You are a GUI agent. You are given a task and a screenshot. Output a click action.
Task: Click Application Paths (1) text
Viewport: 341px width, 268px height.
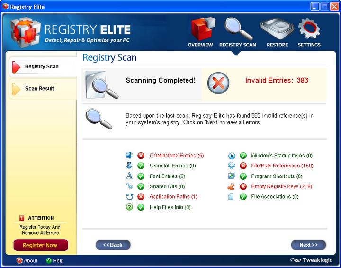pos(173,197)
